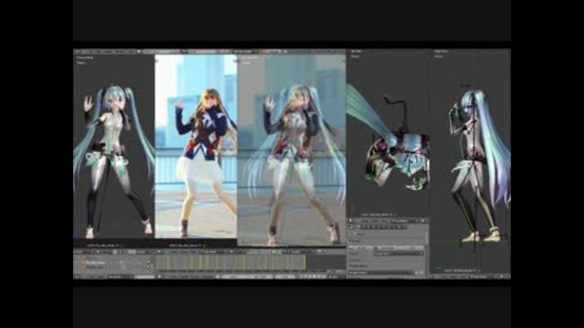The width and height of the screenshot is (584, 328).
Task: Open the render engine dropdown in the top header
Action: 245,52
